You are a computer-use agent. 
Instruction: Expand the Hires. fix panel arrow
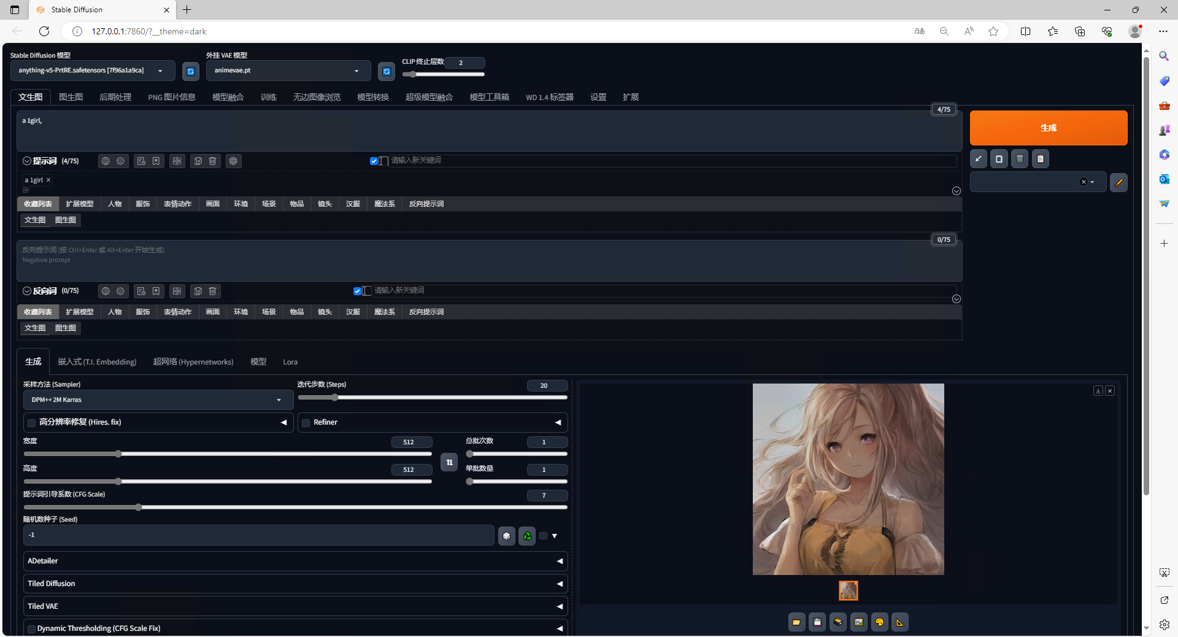coord(283,423)
